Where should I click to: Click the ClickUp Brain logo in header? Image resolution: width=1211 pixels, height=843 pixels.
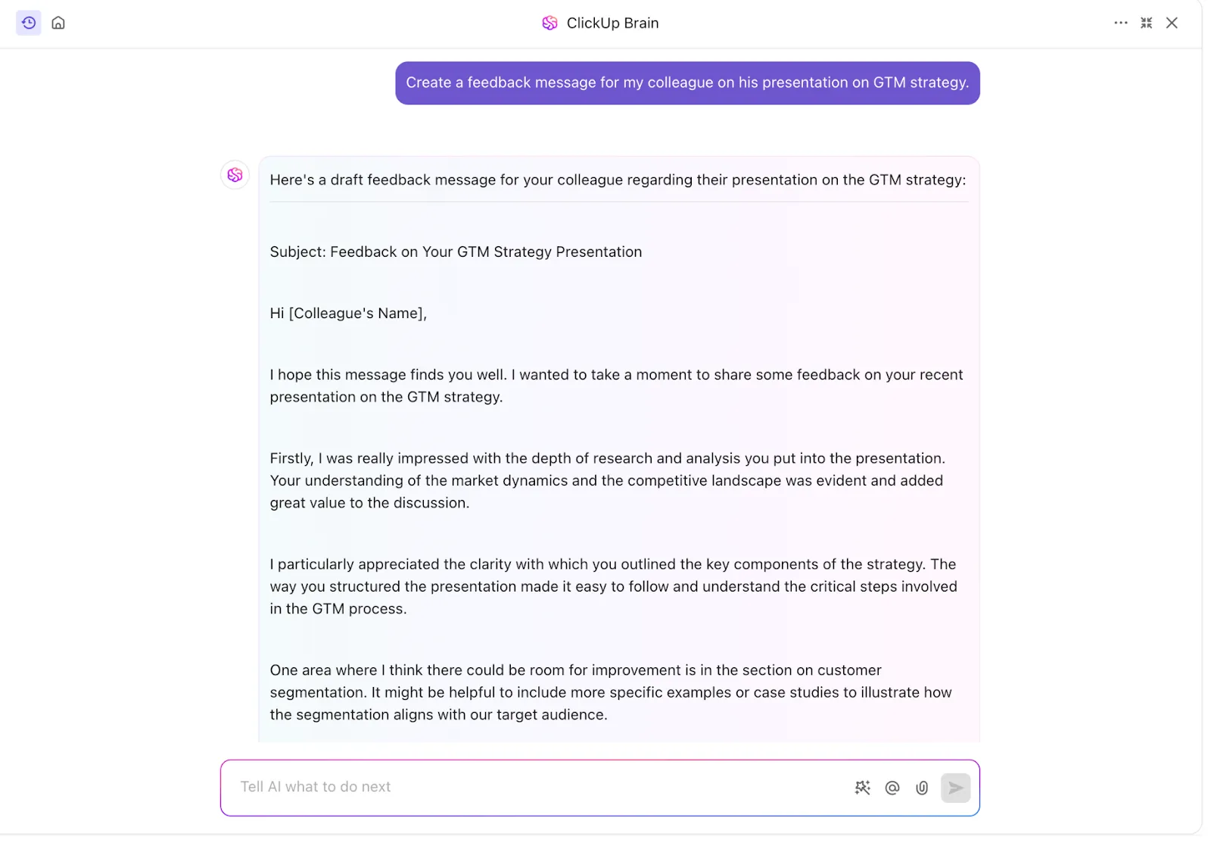tap(550, 23)
